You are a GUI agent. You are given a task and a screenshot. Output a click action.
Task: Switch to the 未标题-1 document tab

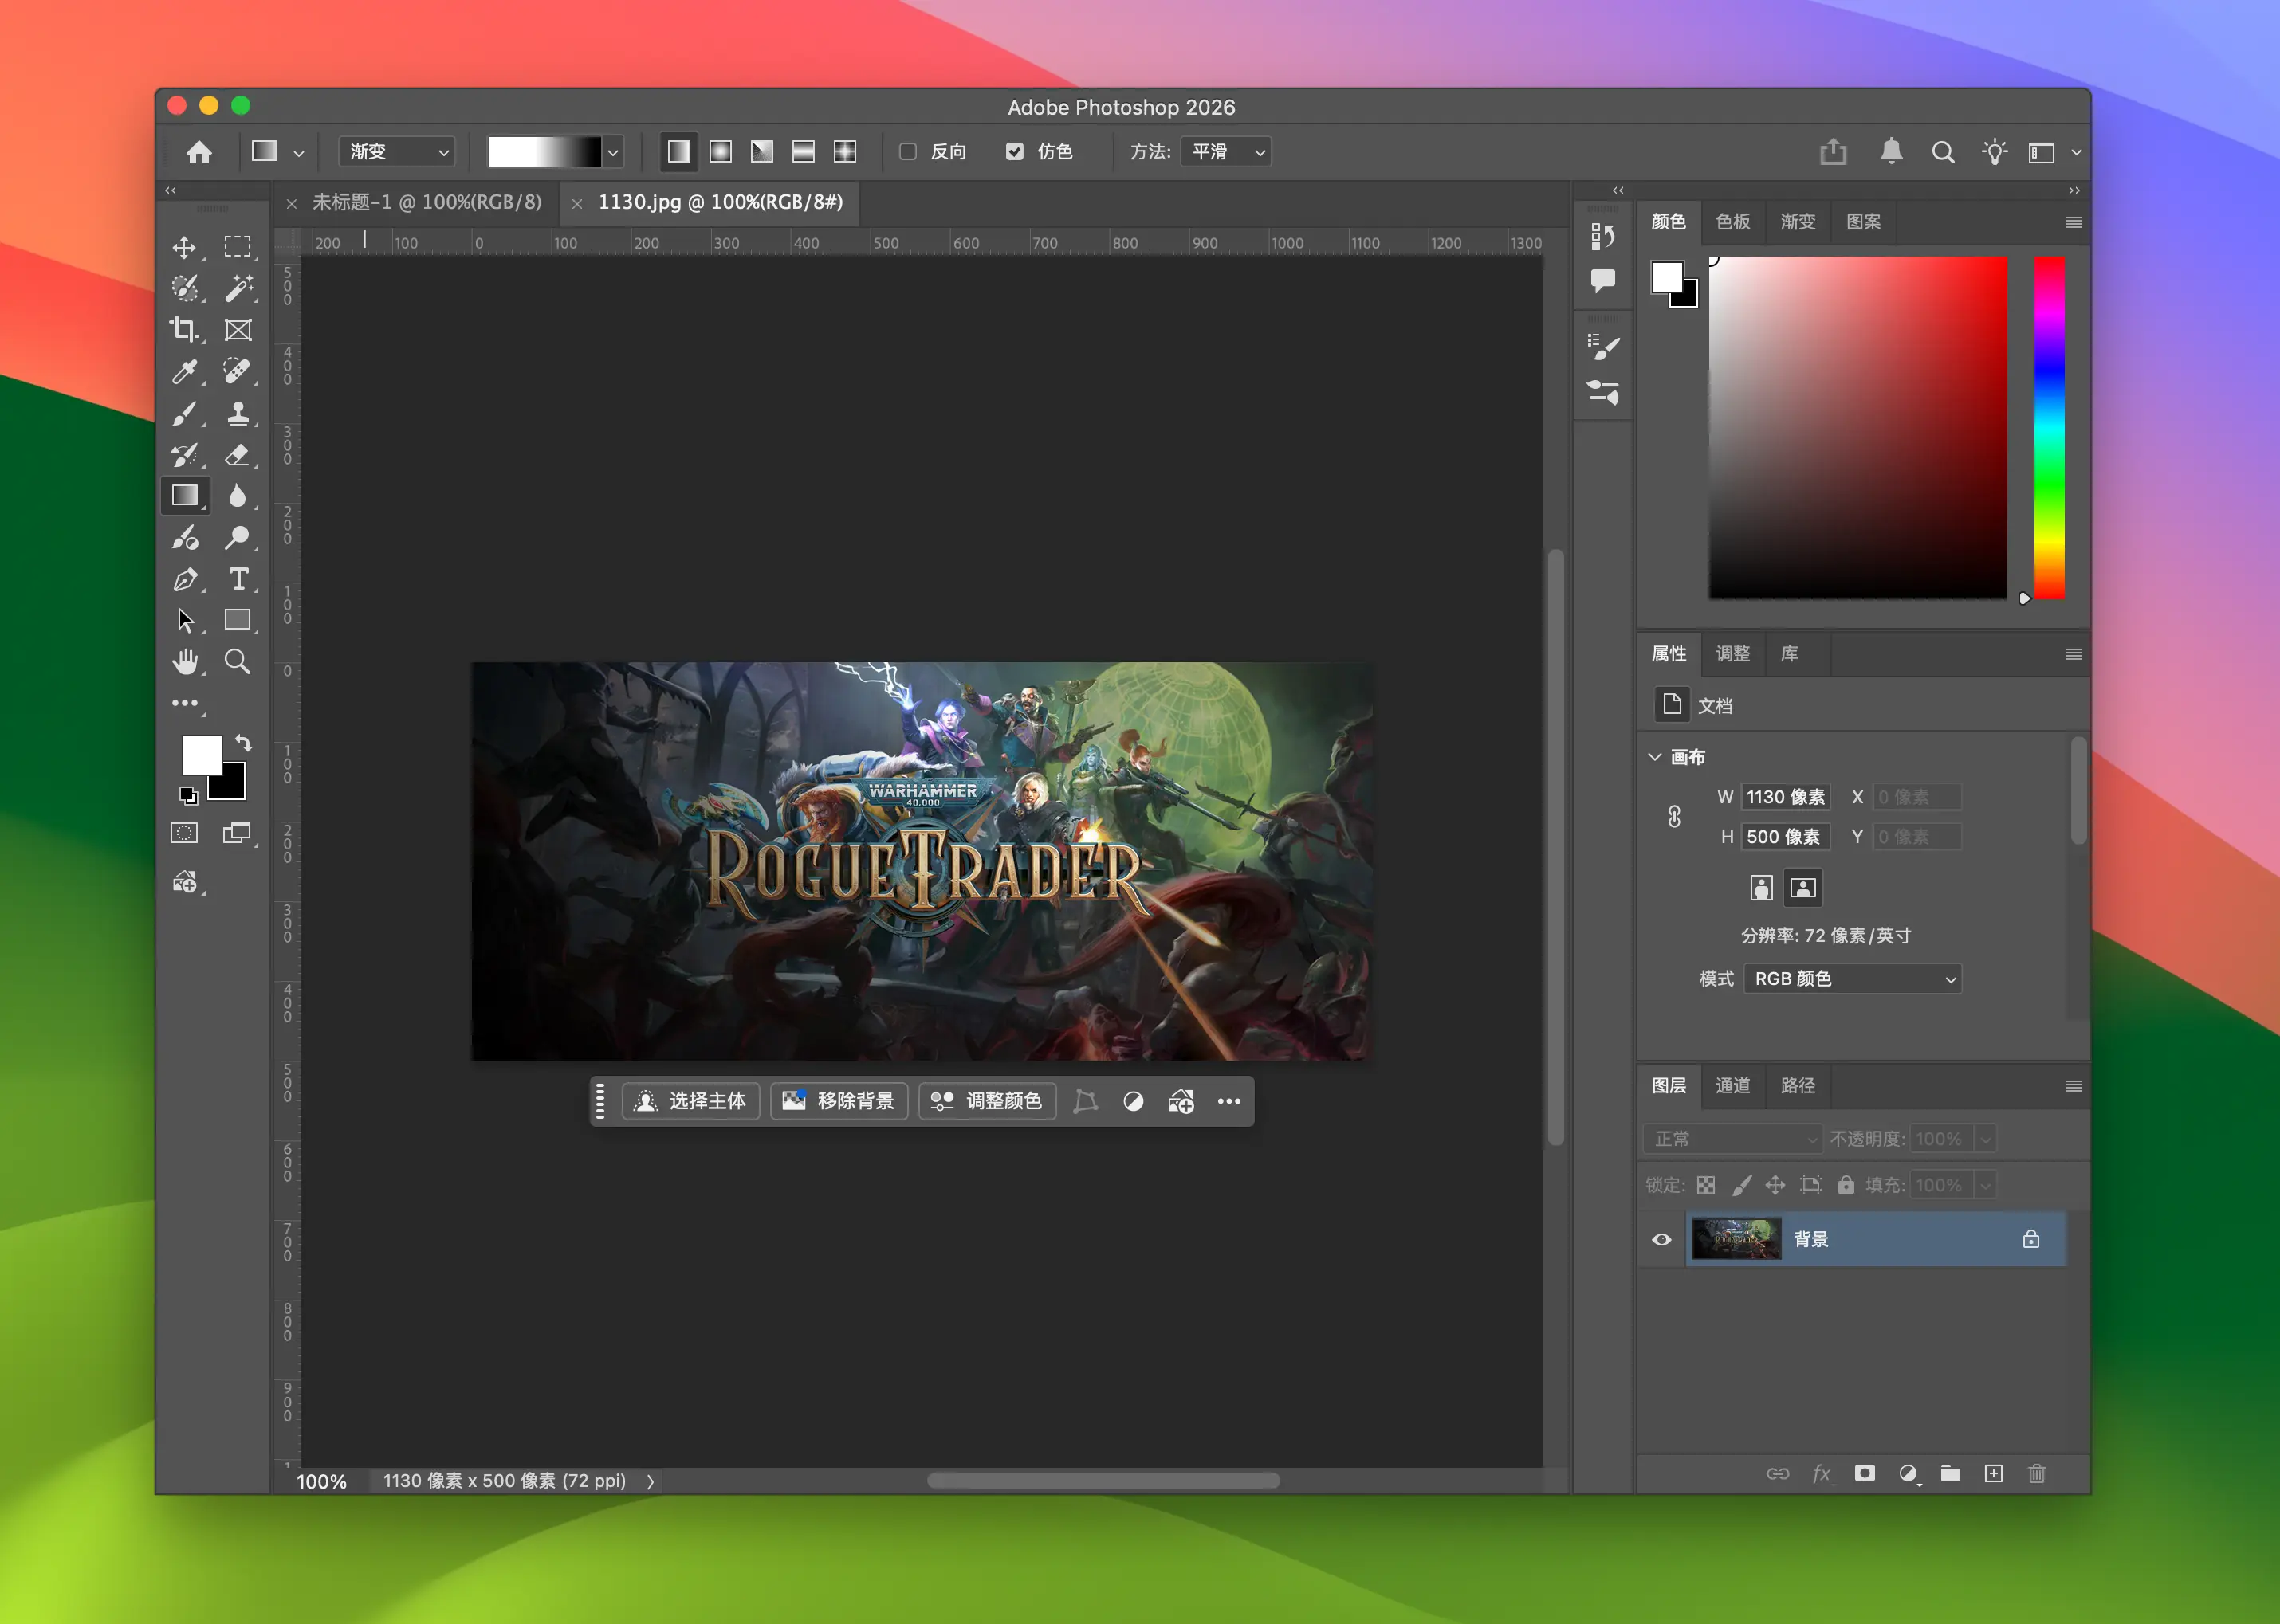427,203
